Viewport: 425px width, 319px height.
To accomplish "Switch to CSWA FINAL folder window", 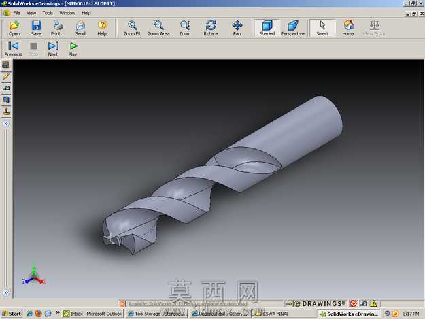I will tap(284, 314).
